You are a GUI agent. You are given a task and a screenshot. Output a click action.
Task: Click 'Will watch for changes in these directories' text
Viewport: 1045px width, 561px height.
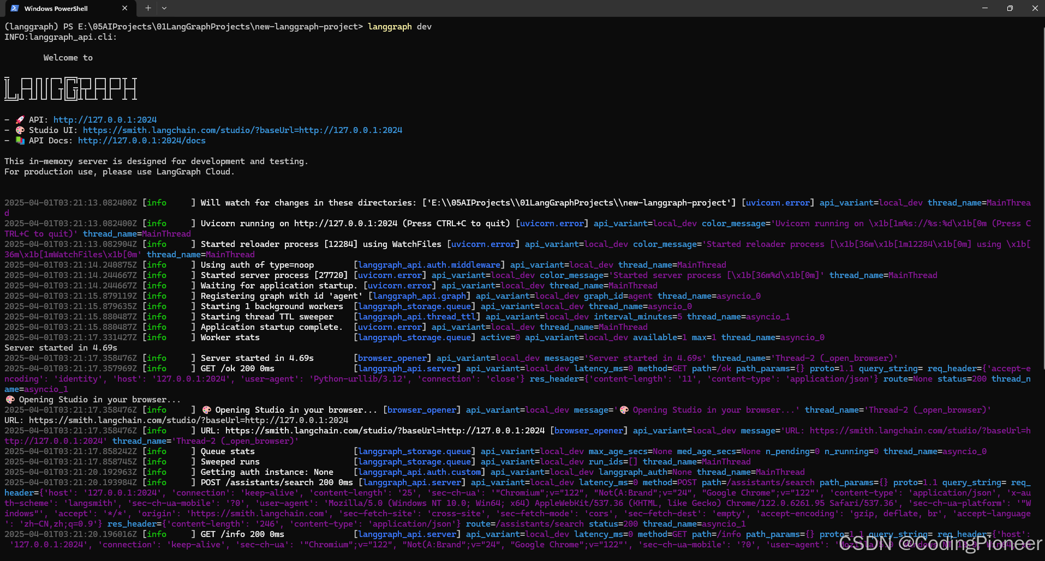pos(308,203)
